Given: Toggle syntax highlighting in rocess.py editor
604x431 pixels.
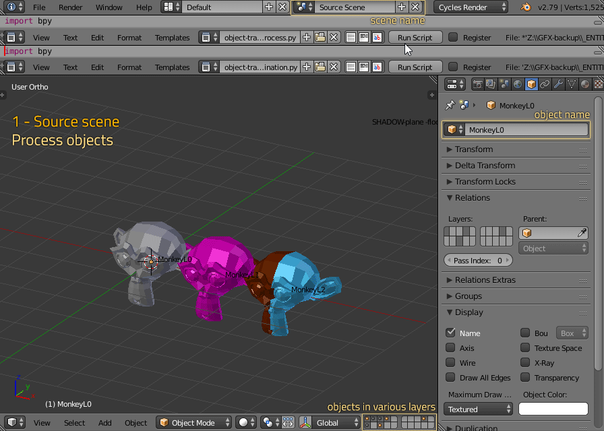Looking at the screenshot, I should tap(377, 37).
